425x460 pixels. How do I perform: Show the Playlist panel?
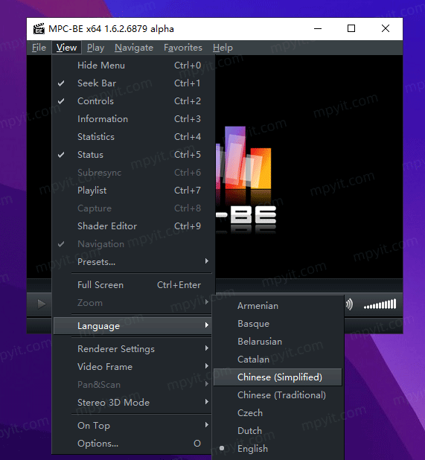click(x=133, y=191)
